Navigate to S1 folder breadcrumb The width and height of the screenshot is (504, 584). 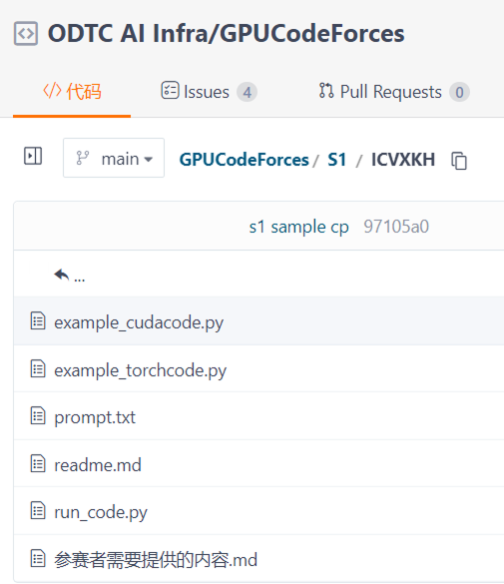coord(337,160)
